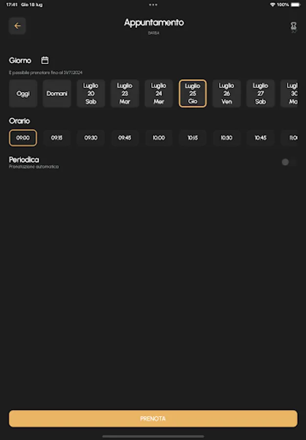
Task: Tap the battery indicator icon
Action: (295, 4)
